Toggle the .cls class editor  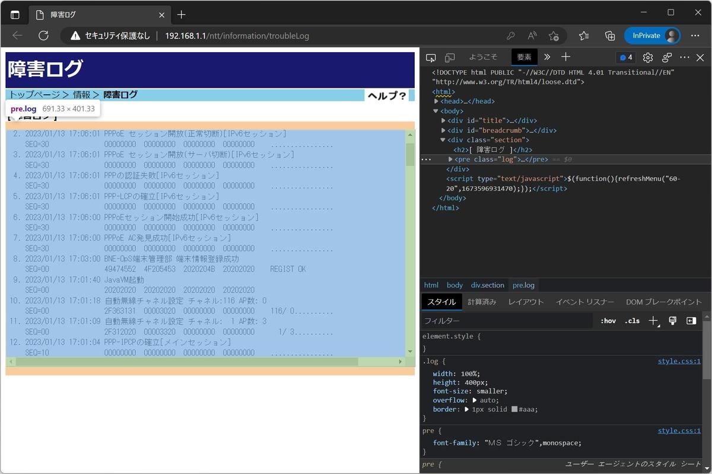click(x=632, y=321)
